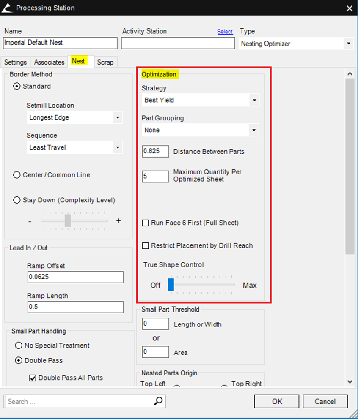This screenshot has width=358, height=419.
Task: Select No Special Treatment radio button
Action: pos(19,346)
